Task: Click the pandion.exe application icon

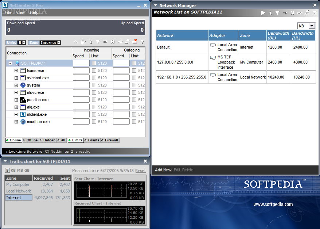Action: [23, 100]
